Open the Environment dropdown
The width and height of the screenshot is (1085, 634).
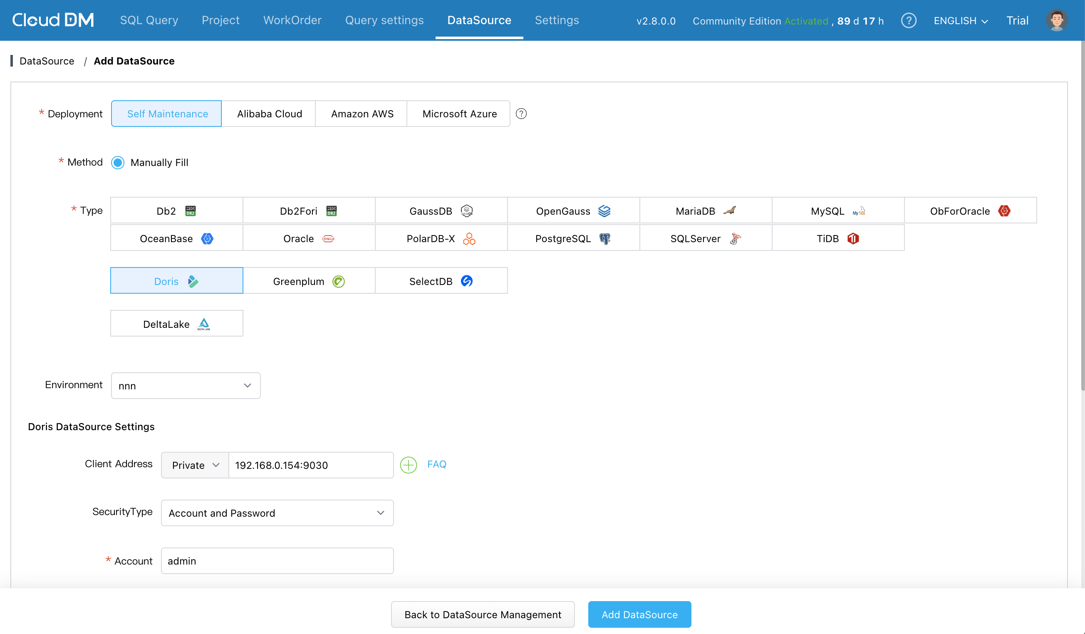tap(186, 386)
